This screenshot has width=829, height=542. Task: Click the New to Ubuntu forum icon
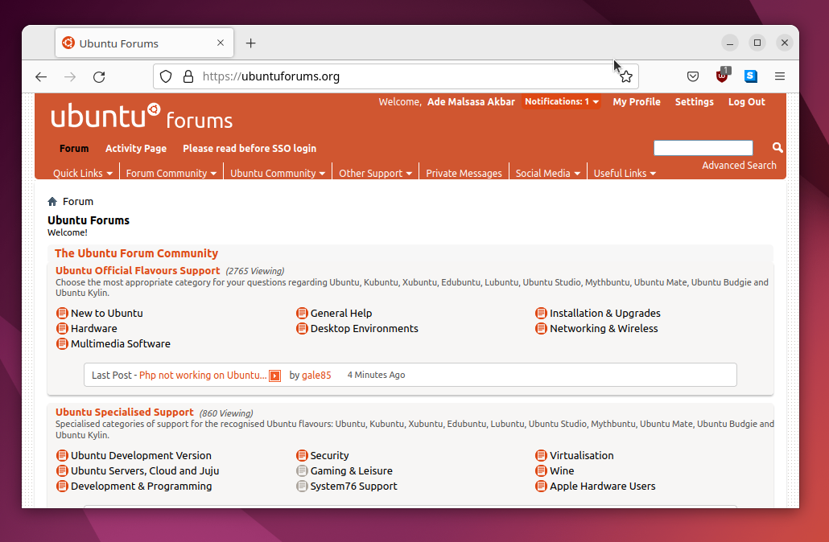(x=63, y=314)
